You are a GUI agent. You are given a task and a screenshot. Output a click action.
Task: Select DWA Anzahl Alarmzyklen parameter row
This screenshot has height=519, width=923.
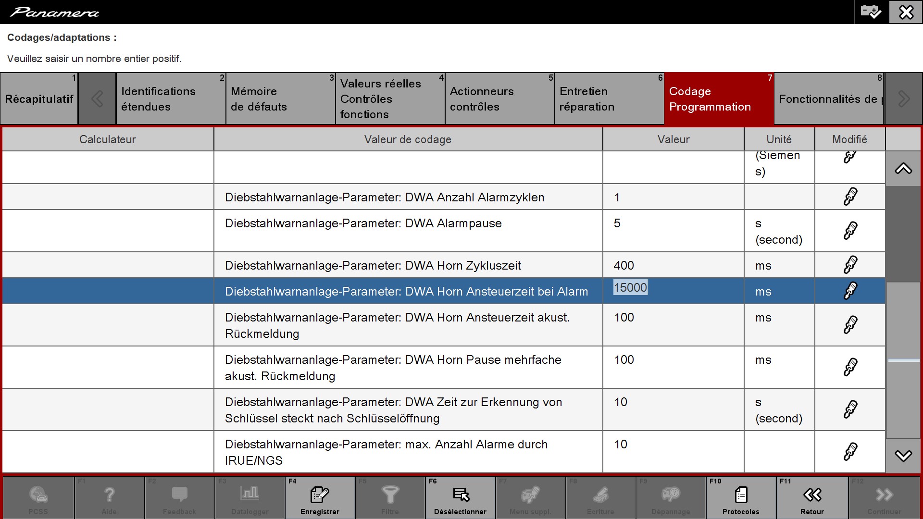444,197
